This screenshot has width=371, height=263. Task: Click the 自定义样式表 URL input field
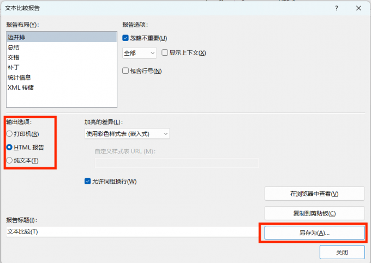tap(177, 163)
